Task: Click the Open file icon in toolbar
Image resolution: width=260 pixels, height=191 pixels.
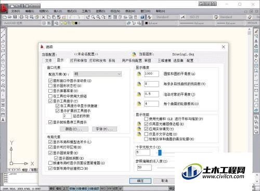Action: pyautogui.click(x=10, y=17)
